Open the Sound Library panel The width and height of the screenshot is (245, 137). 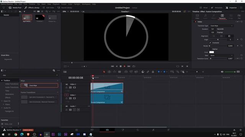tap(65, 8)
